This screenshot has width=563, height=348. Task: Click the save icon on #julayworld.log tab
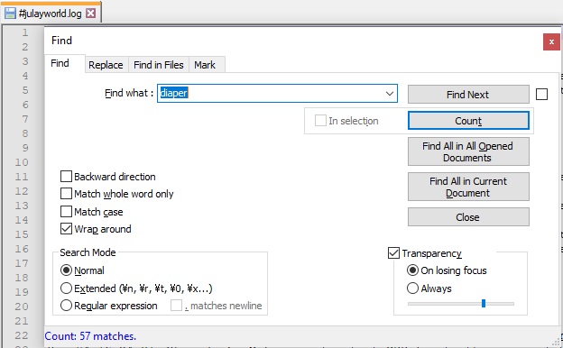[x=10, y=14]
